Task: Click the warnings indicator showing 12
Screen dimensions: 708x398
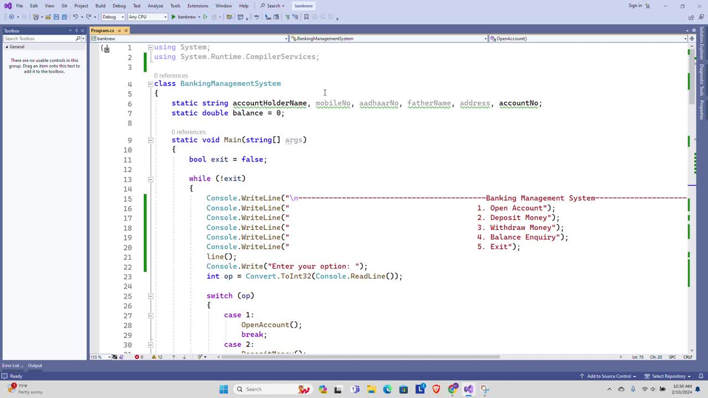Action: click(157, 357)
